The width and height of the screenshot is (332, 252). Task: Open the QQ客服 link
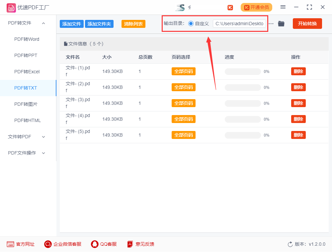point(109,244)
